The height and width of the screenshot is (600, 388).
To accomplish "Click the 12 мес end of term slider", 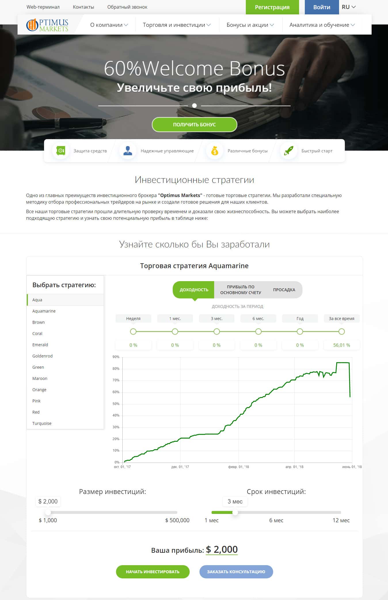I will 341,520.
